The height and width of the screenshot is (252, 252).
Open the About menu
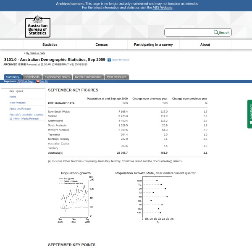point(205,45)
